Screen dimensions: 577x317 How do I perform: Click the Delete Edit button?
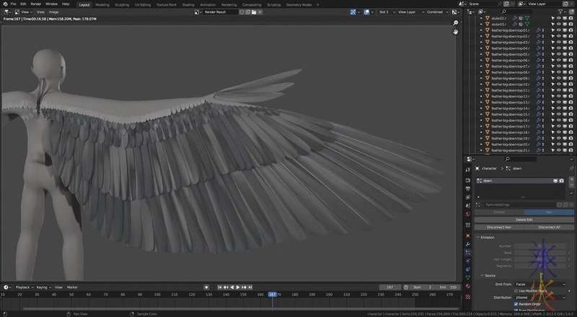[524, 219]
